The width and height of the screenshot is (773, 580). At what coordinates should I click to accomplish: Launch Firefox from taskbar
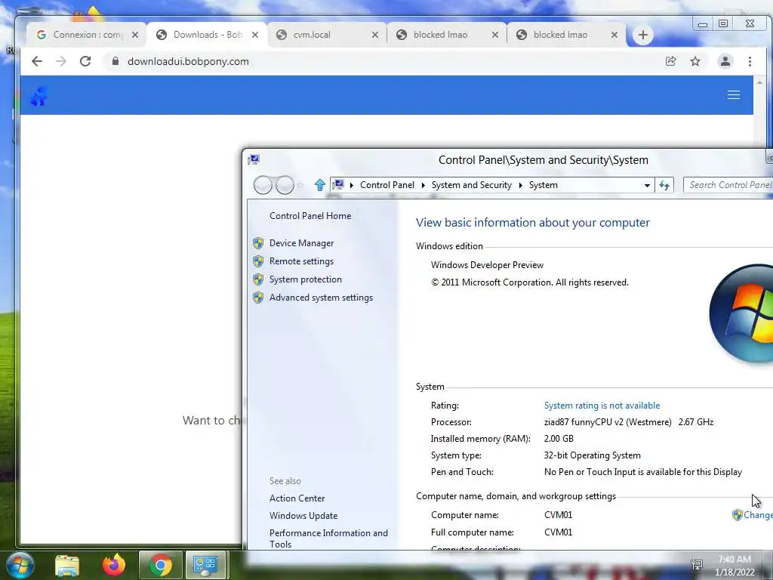[x=114, y=565]
